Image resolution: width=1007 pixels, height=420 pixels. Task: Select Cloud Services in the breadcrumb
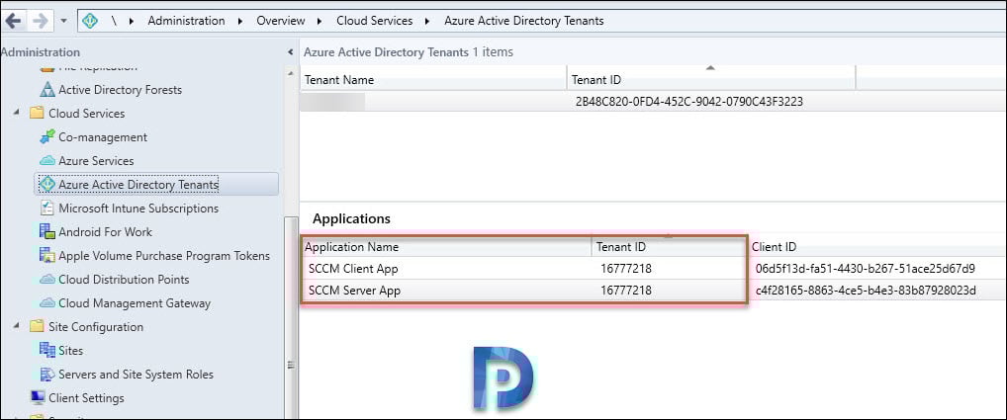coord(375,21)
